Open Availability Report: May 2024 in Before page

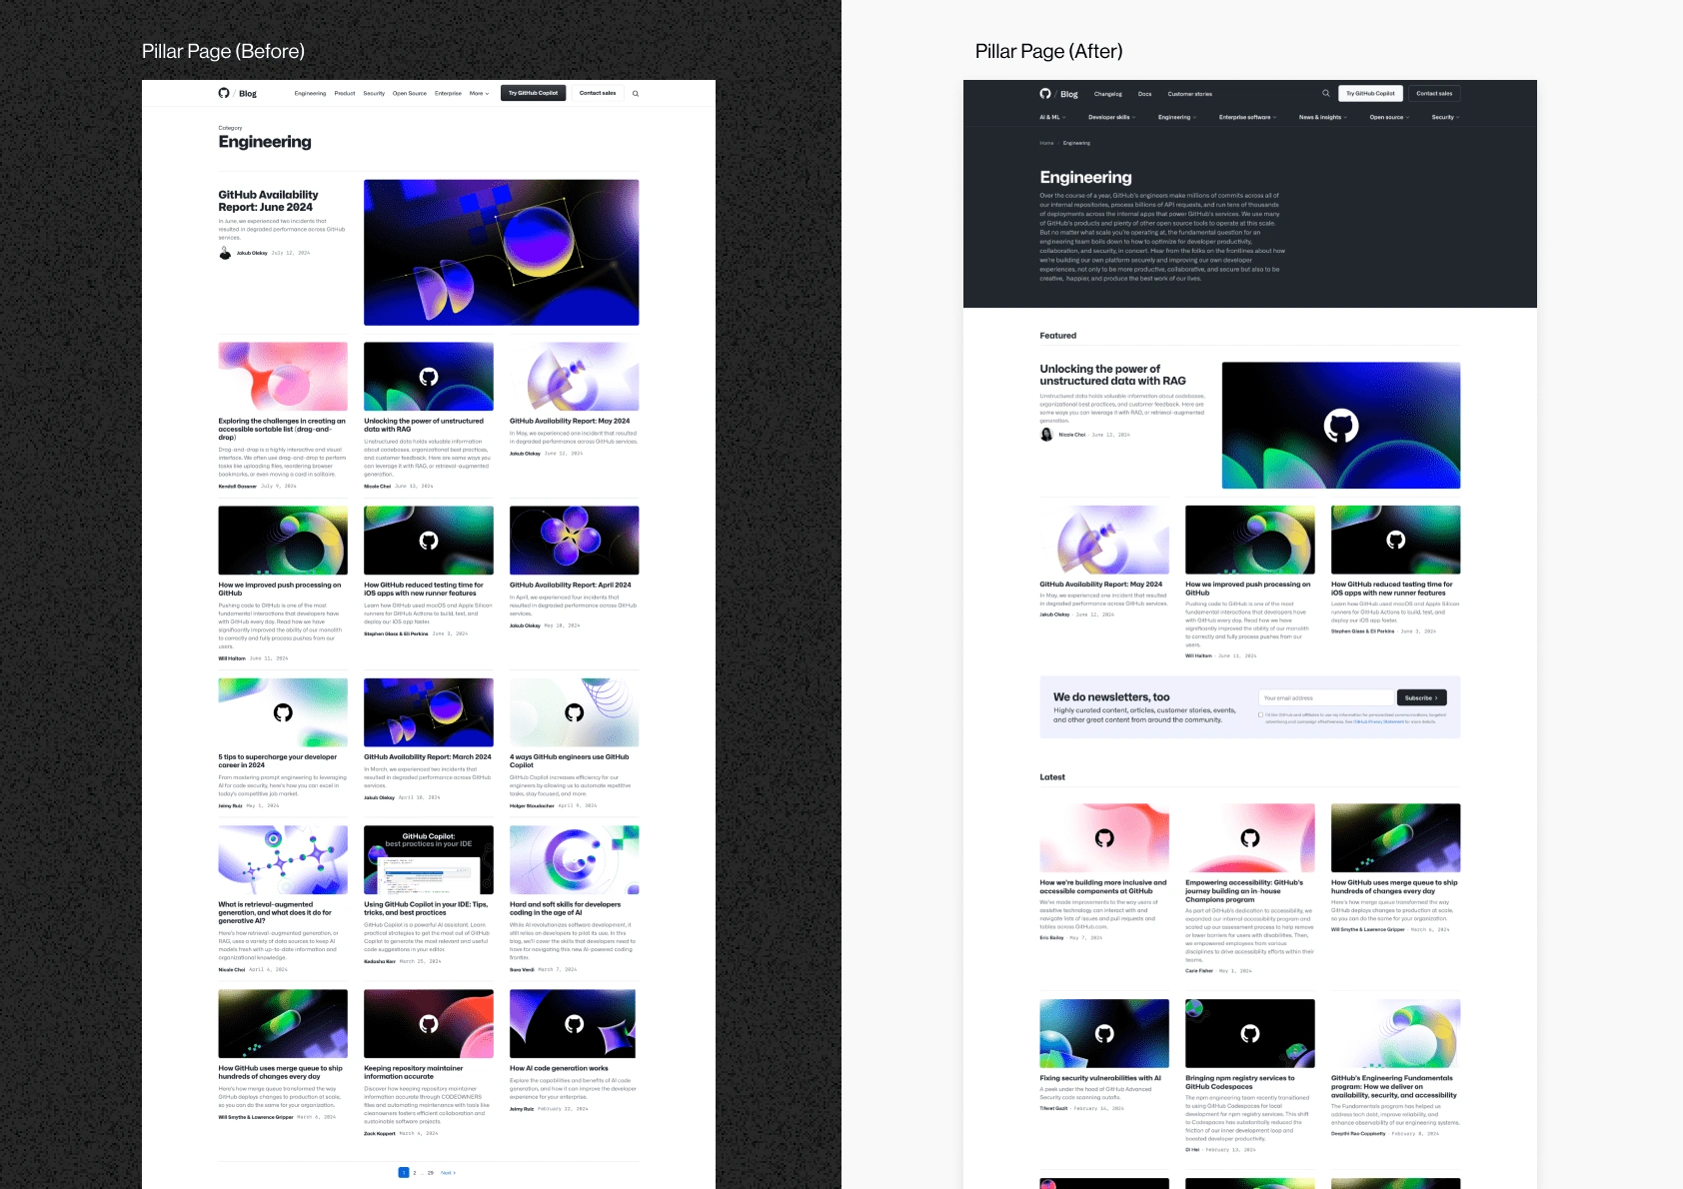point(570,421)
